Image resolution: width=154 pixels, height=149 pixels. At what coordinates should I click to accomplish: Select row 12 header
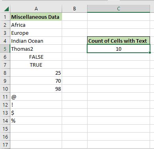5,105
